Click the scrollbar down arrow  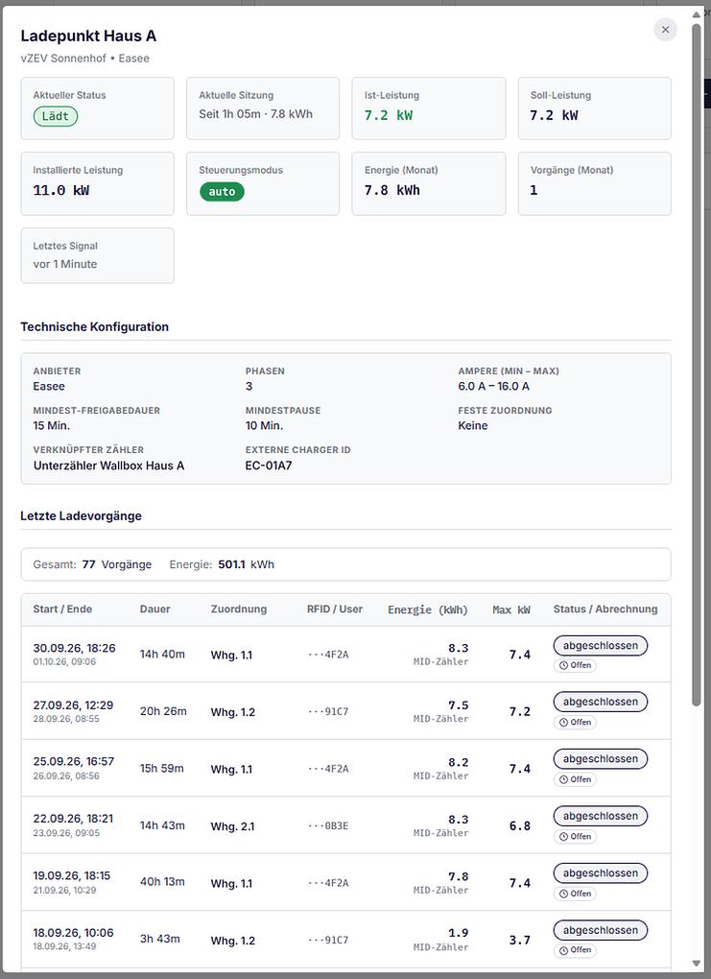(696, 964)
